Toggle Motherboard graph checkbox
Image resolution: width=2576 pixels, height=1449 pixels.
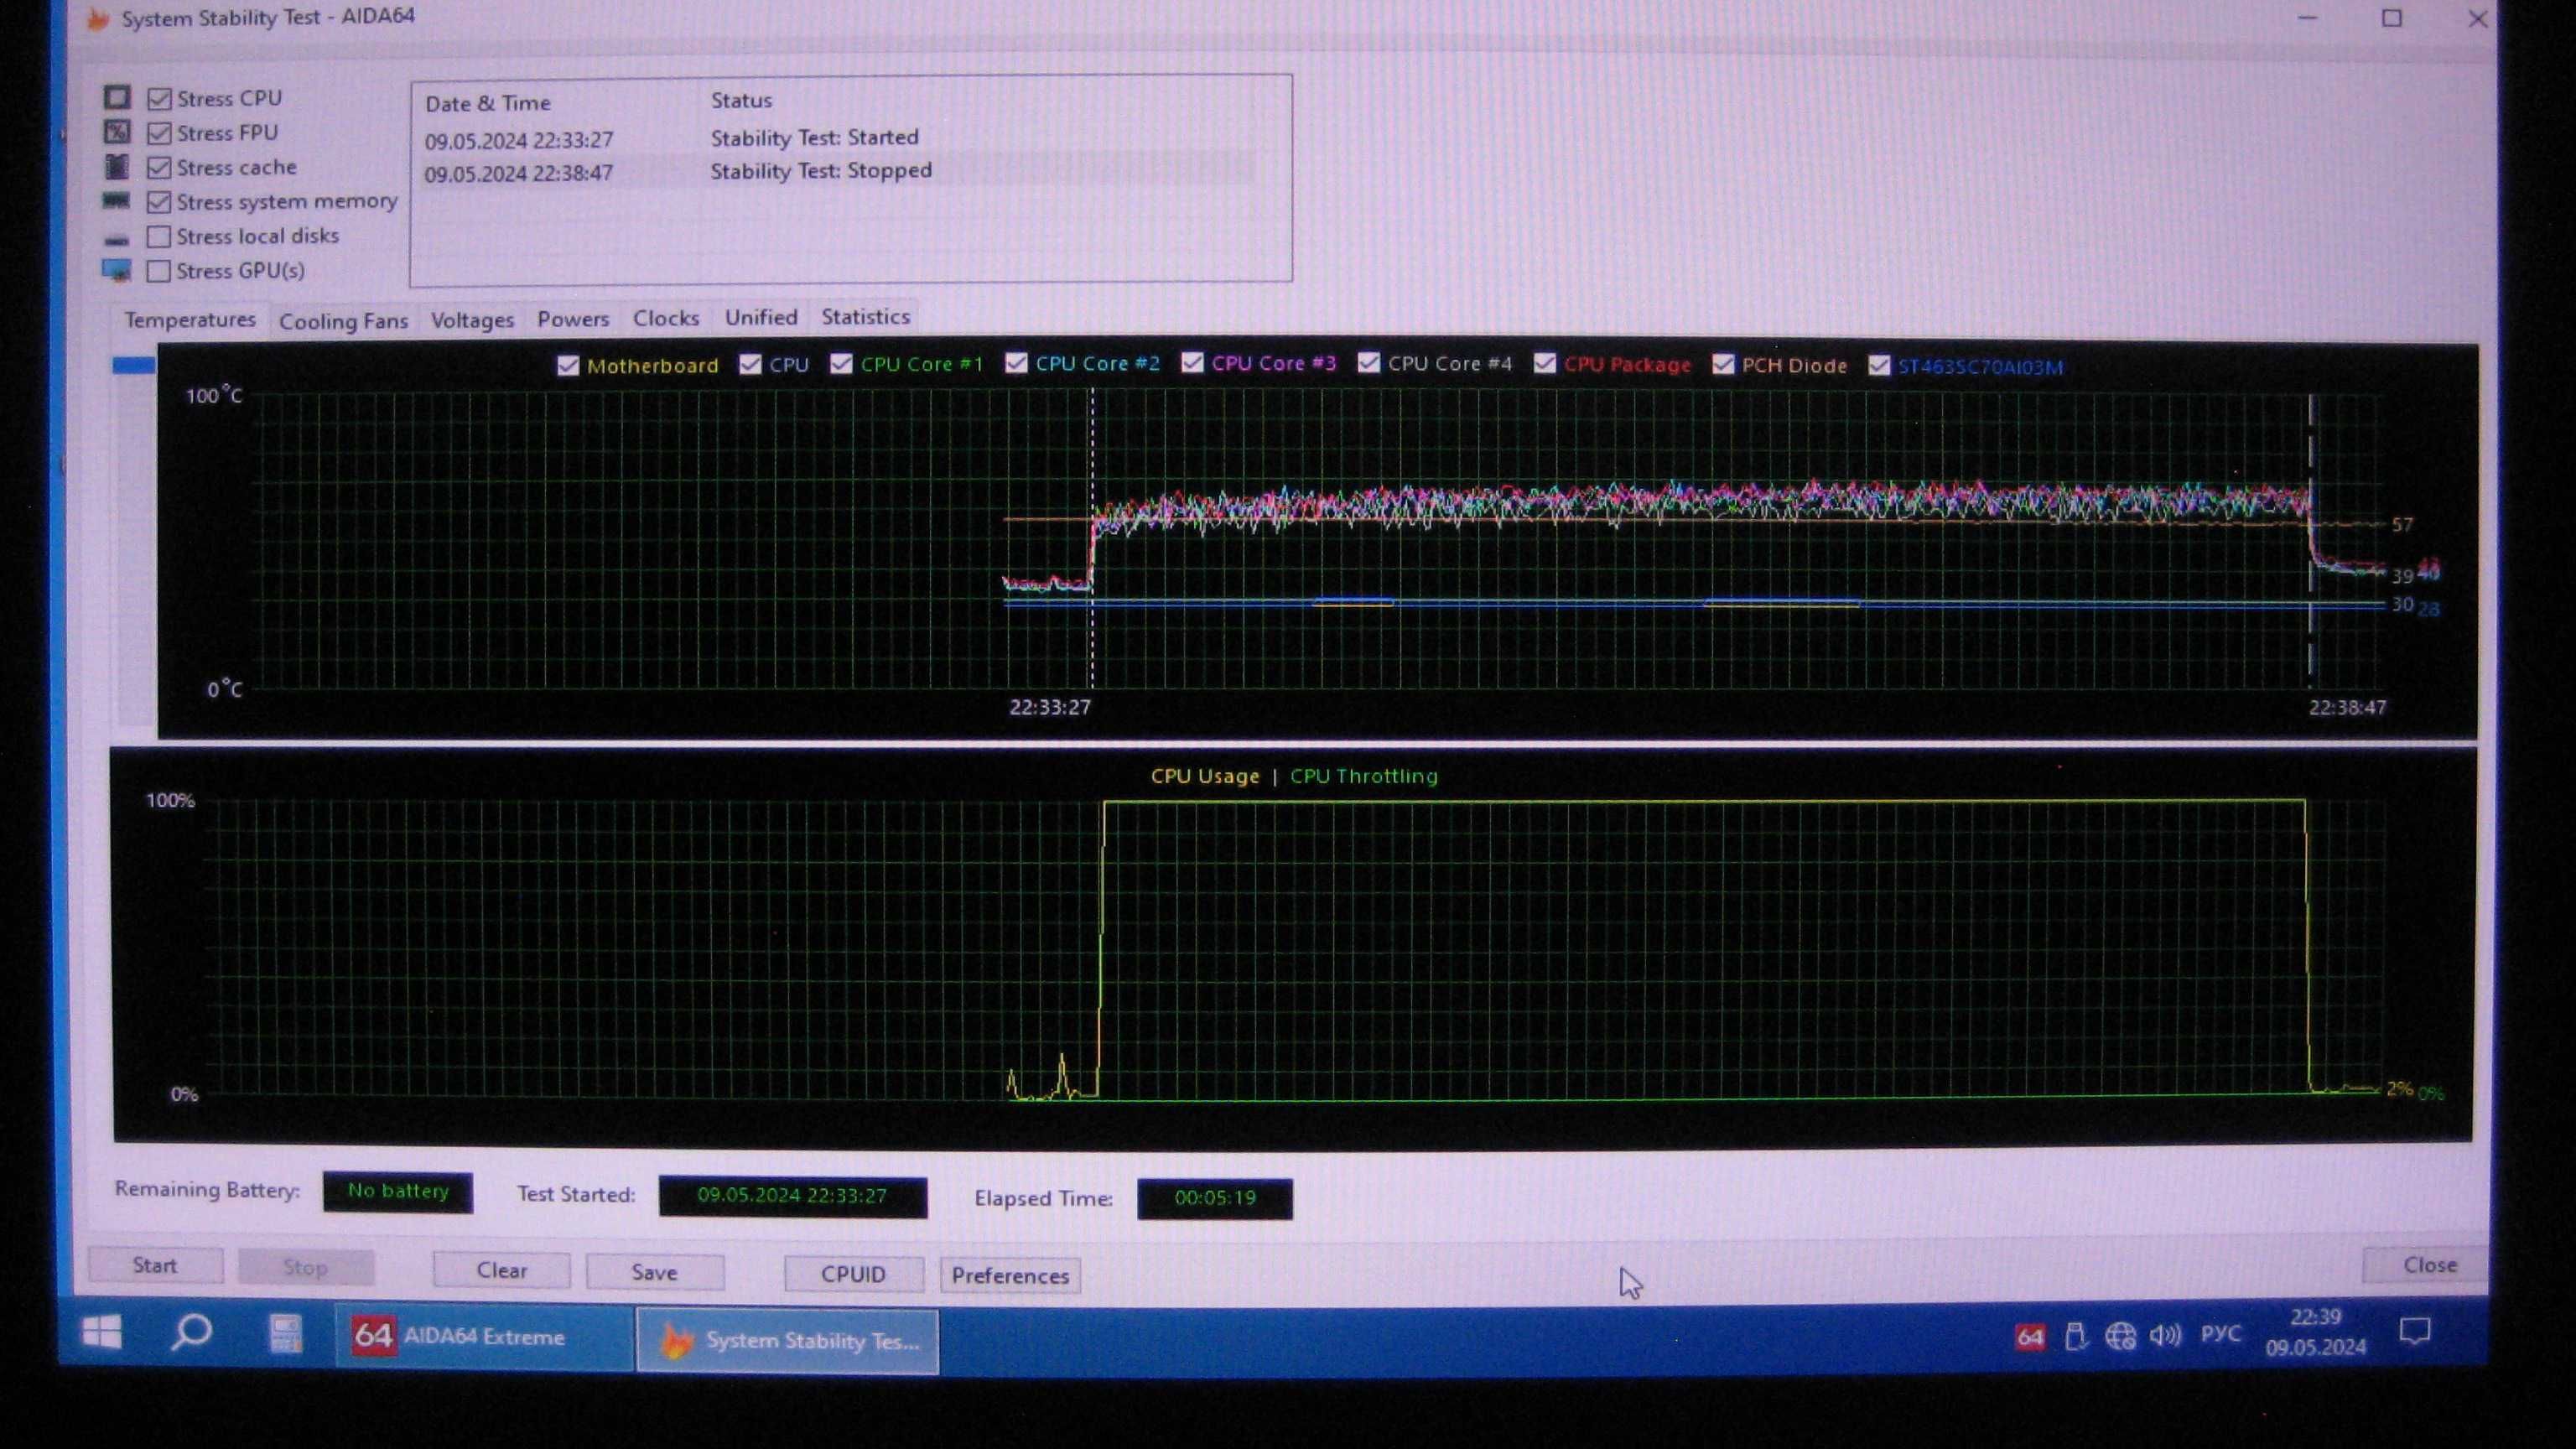(x=568, y=366)
